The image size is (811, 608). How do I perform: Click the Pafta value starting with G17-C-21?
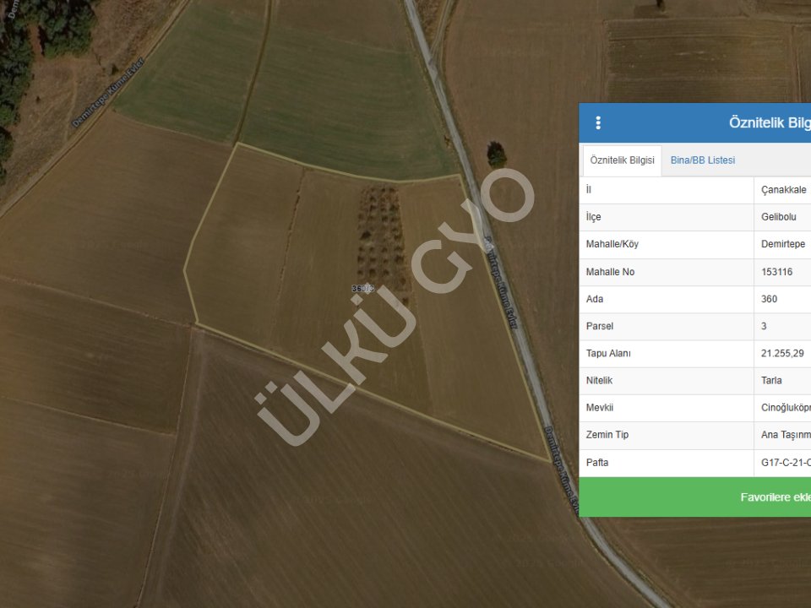click(x=785, y=463)
